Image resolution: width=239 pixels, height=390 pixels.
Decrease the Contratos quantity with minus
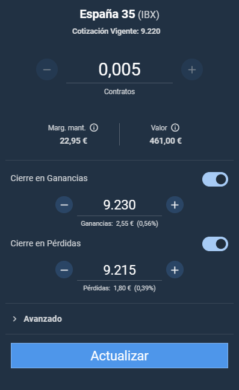(47, 69)
